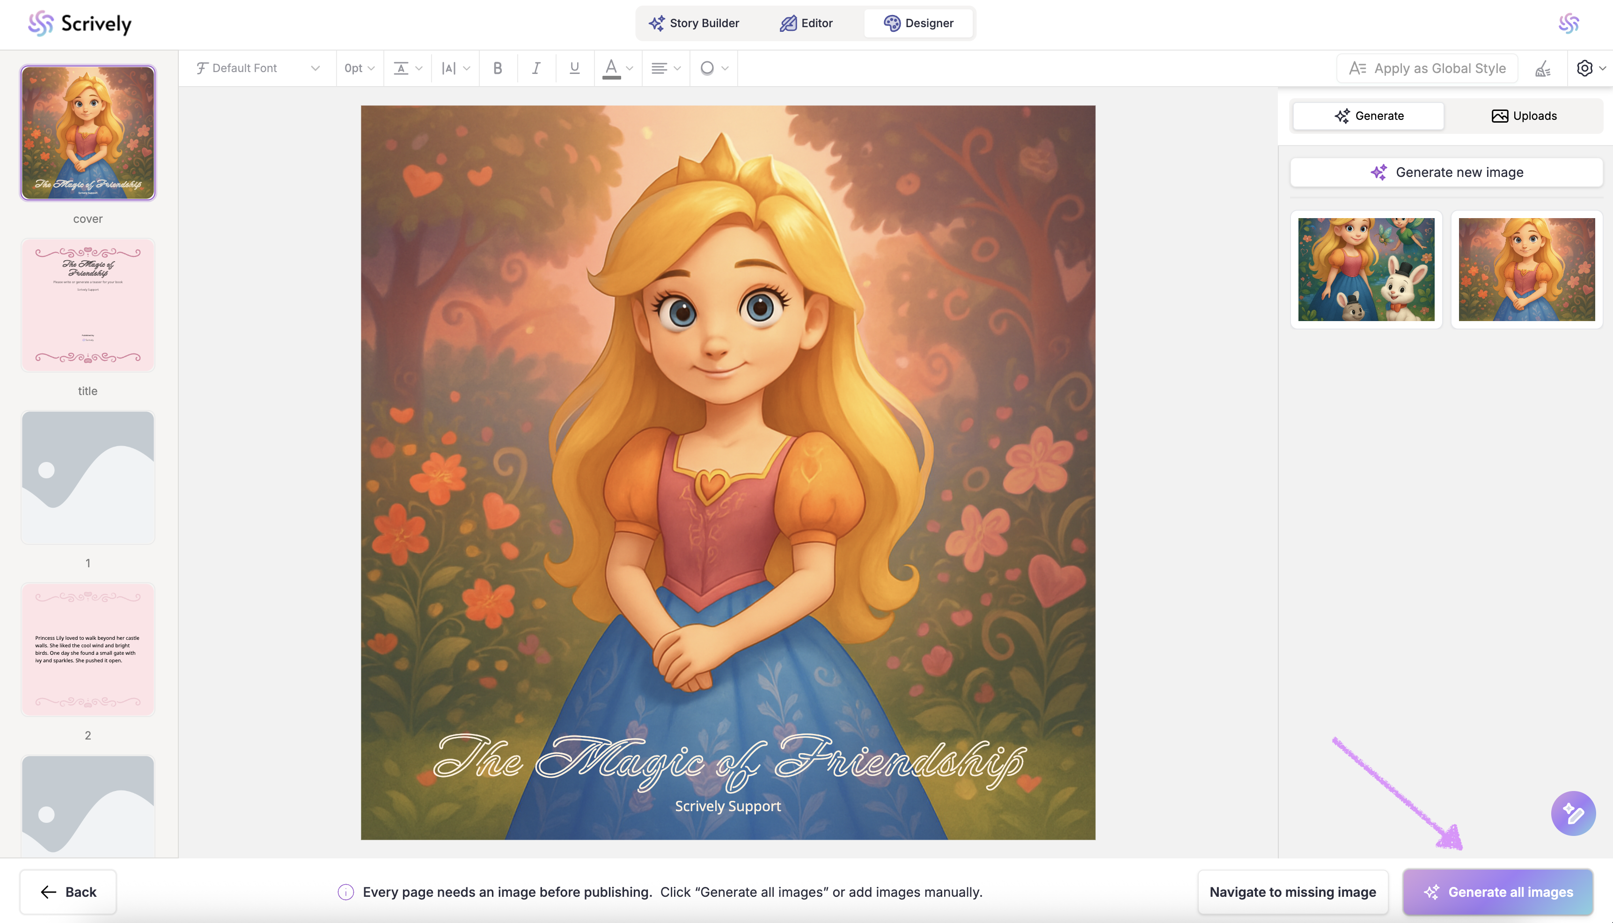Switch to the Story Builder tab

(x=693, y=23)
